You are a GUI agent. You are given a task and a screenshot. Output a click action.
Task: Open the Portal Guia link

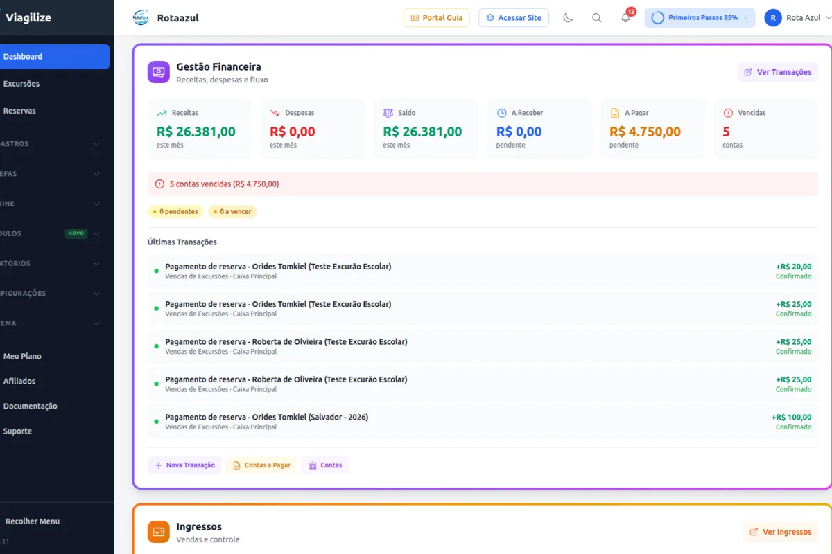[437, 18]
